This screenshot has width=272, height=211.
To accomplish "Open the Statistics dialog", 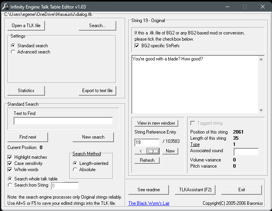I will (26, 91).
